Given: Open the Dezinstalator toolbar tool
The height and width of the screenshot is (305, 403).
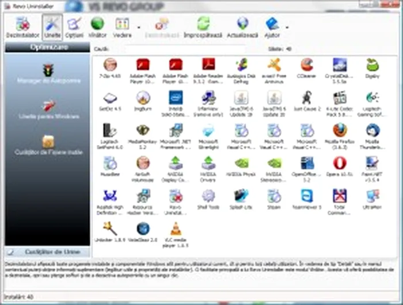Looking at the screenshot, I should point(22,26).
